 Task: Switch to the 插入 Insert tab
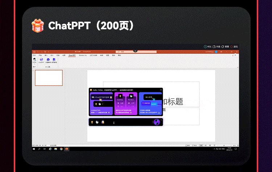pyautogui.click(x=46, y=55)
